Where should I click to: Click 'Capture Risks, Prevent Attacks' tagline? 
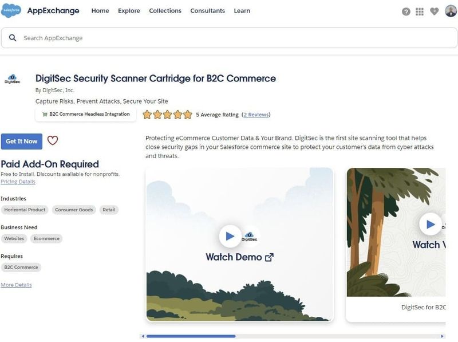(102, 101)
